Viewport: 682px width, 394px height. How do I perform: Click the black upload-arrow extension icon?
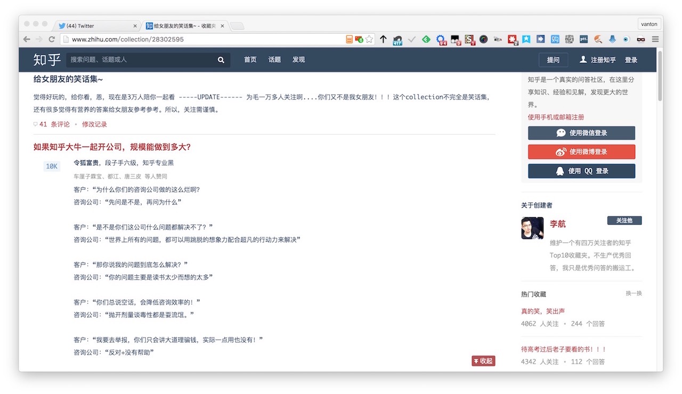(x=383, y=39)
